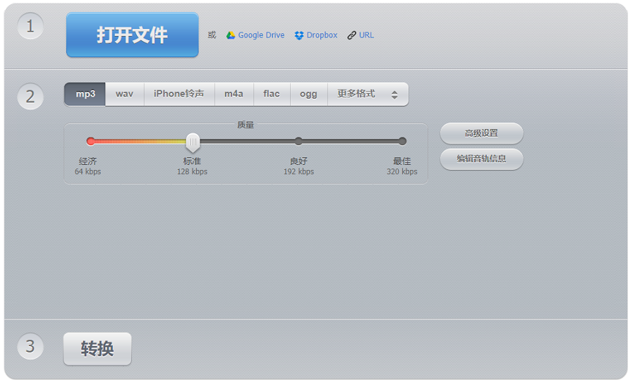Open 高级设置 advanced settings

point(481,133)
